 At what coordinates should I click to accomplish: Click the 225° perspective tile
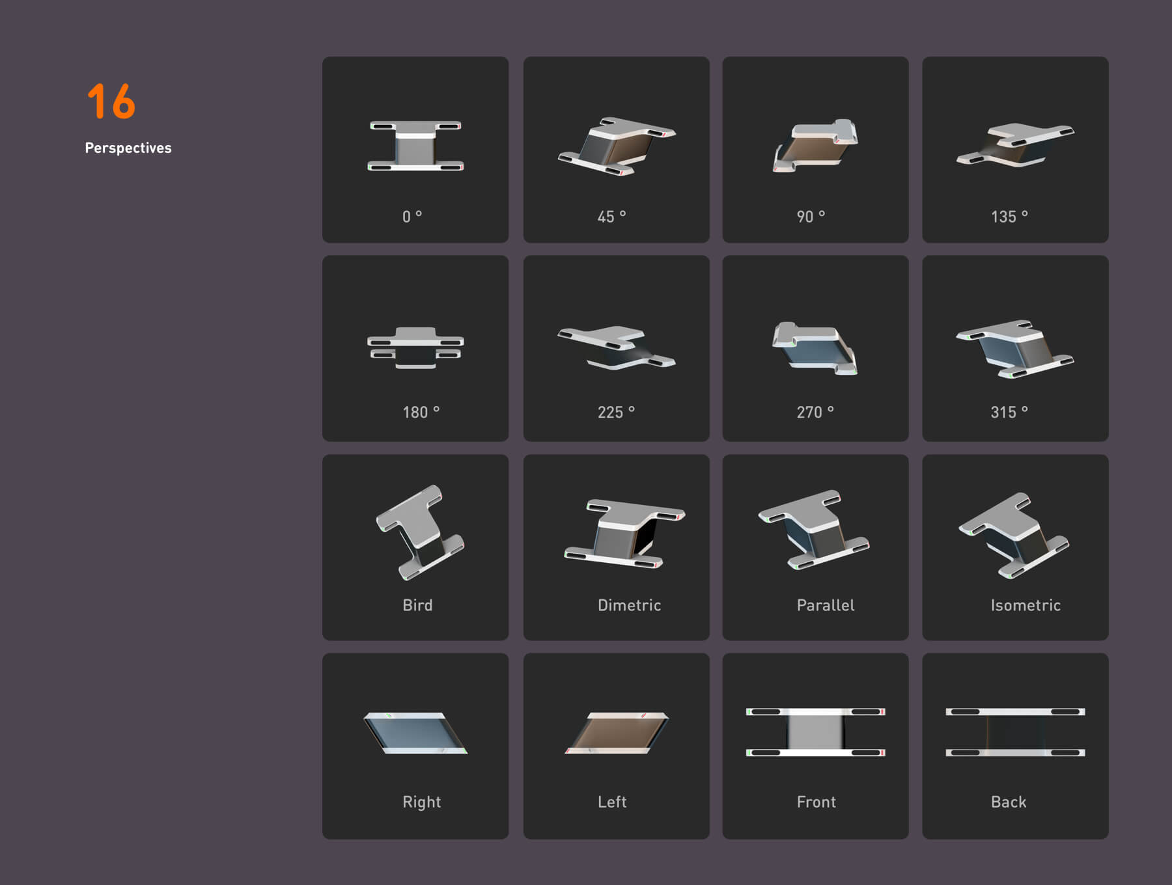coord(616,348)
